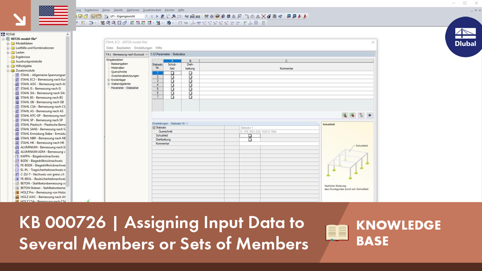Click the highlighted active toolbar icon in first row

(x=217, y=16)
